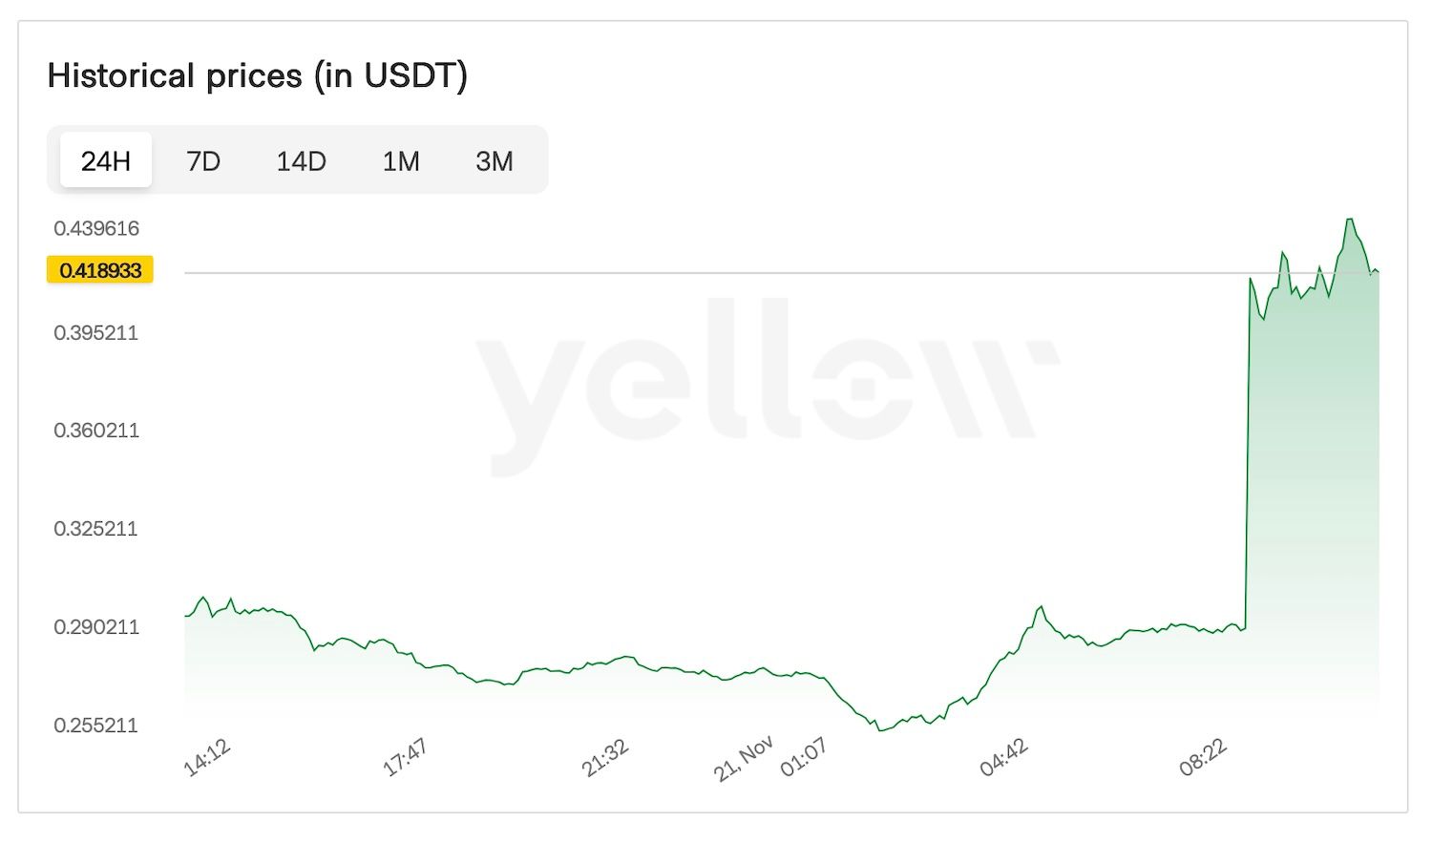Click the 0.395211 y-axis label

[x=96, y=333]
